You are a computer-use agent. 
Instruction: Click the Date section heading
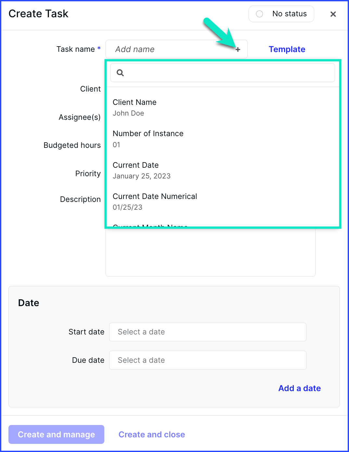click(29, 303)
